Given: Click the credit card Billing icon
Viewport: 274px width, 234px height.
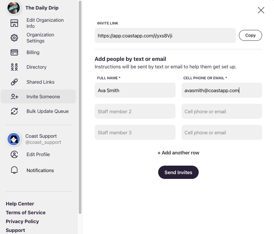Looking at the screenshot, I should (14, 52).
